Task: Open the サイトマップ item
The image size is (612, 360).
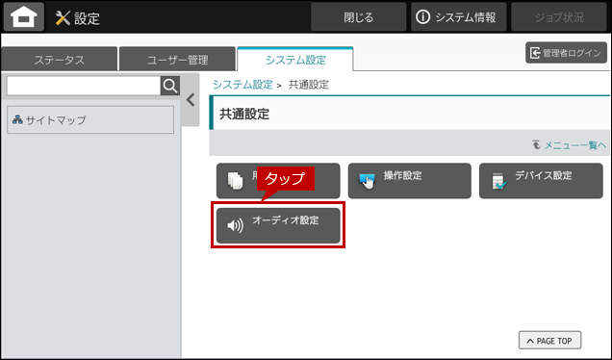Action: click(x=90, y=120)
